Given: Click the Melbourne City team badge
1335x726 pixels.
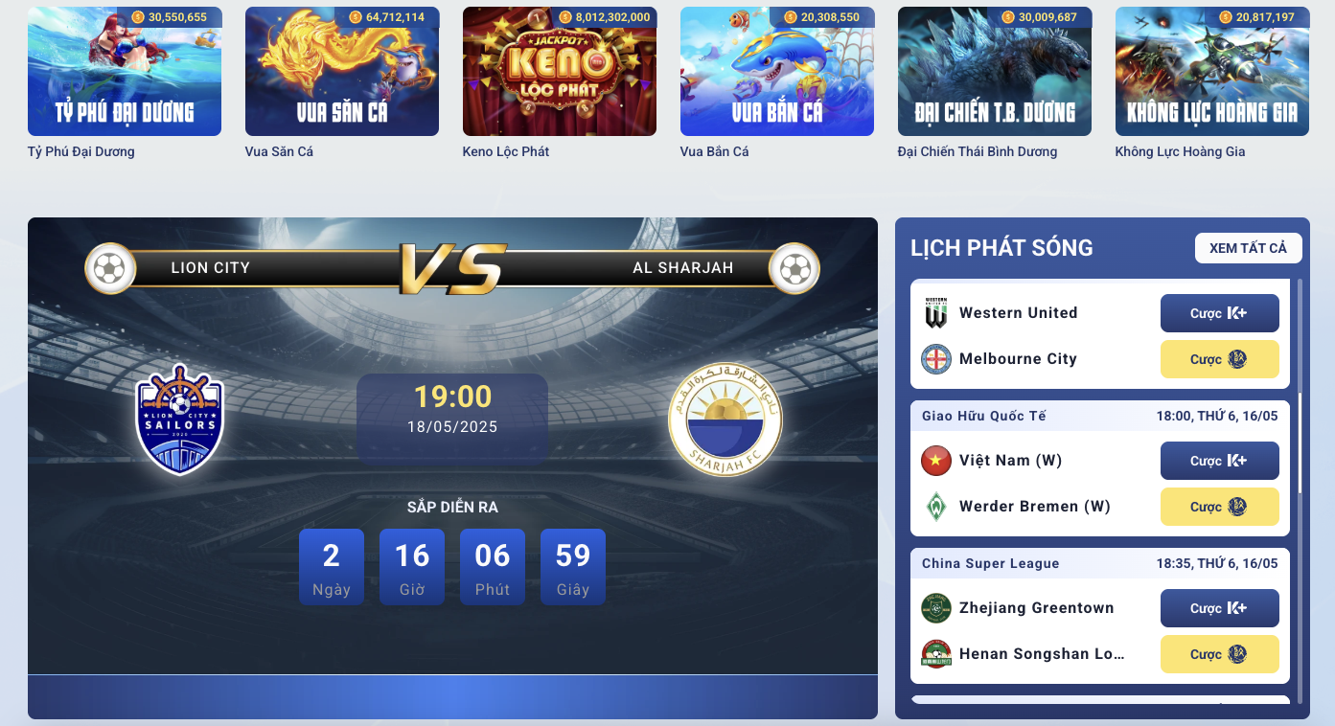Looking at the screenshot, I should click(x=935, y=359).
